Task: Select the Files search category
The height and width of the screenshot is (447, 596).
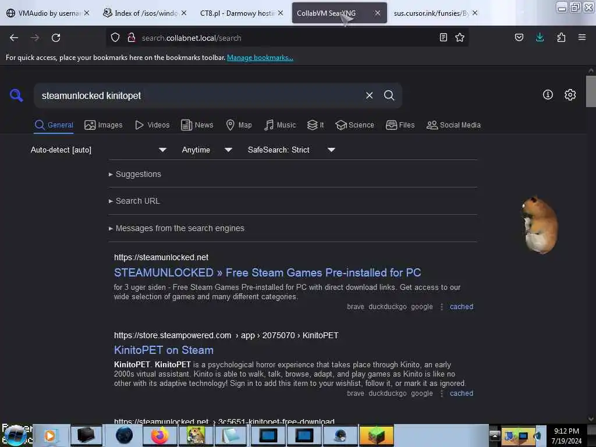Action: [400, 125]
